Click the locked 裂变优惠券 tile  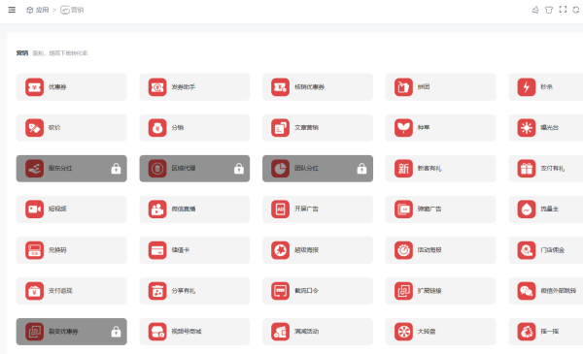click(x=71, y=332)
